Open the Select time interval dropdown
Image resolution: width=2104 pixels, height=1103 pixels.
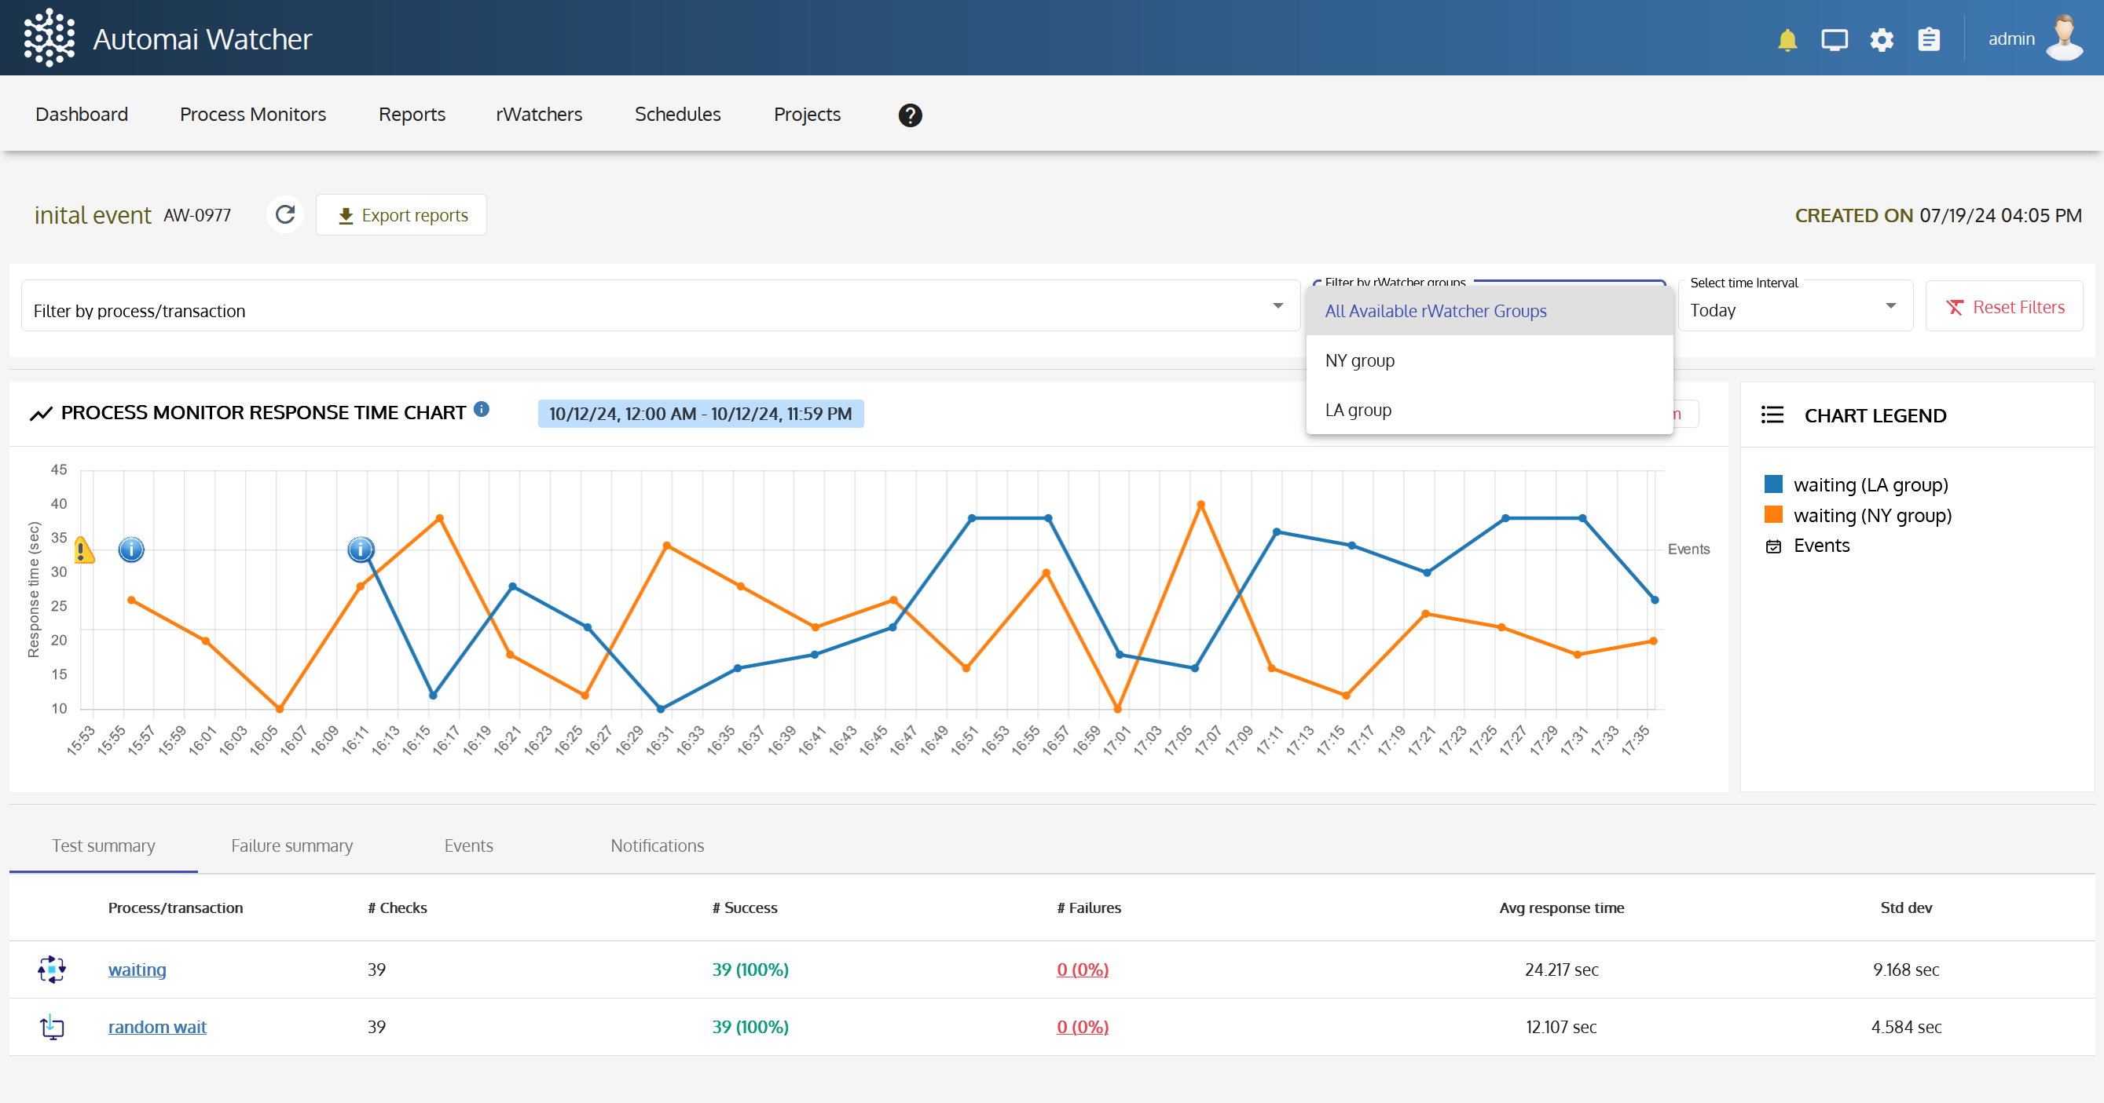pyautogui.click(x=1795, y=305)
